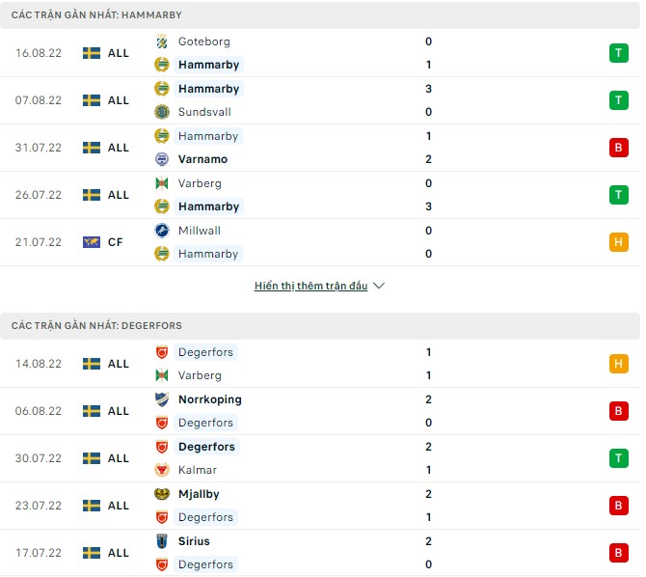
Task: Expand the chevron next to Hiển thị thêm trận đấu
Action: click(x=379, y=287)
